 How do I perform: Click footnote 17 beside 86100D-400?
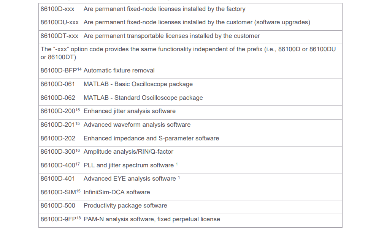click(78, 164)
